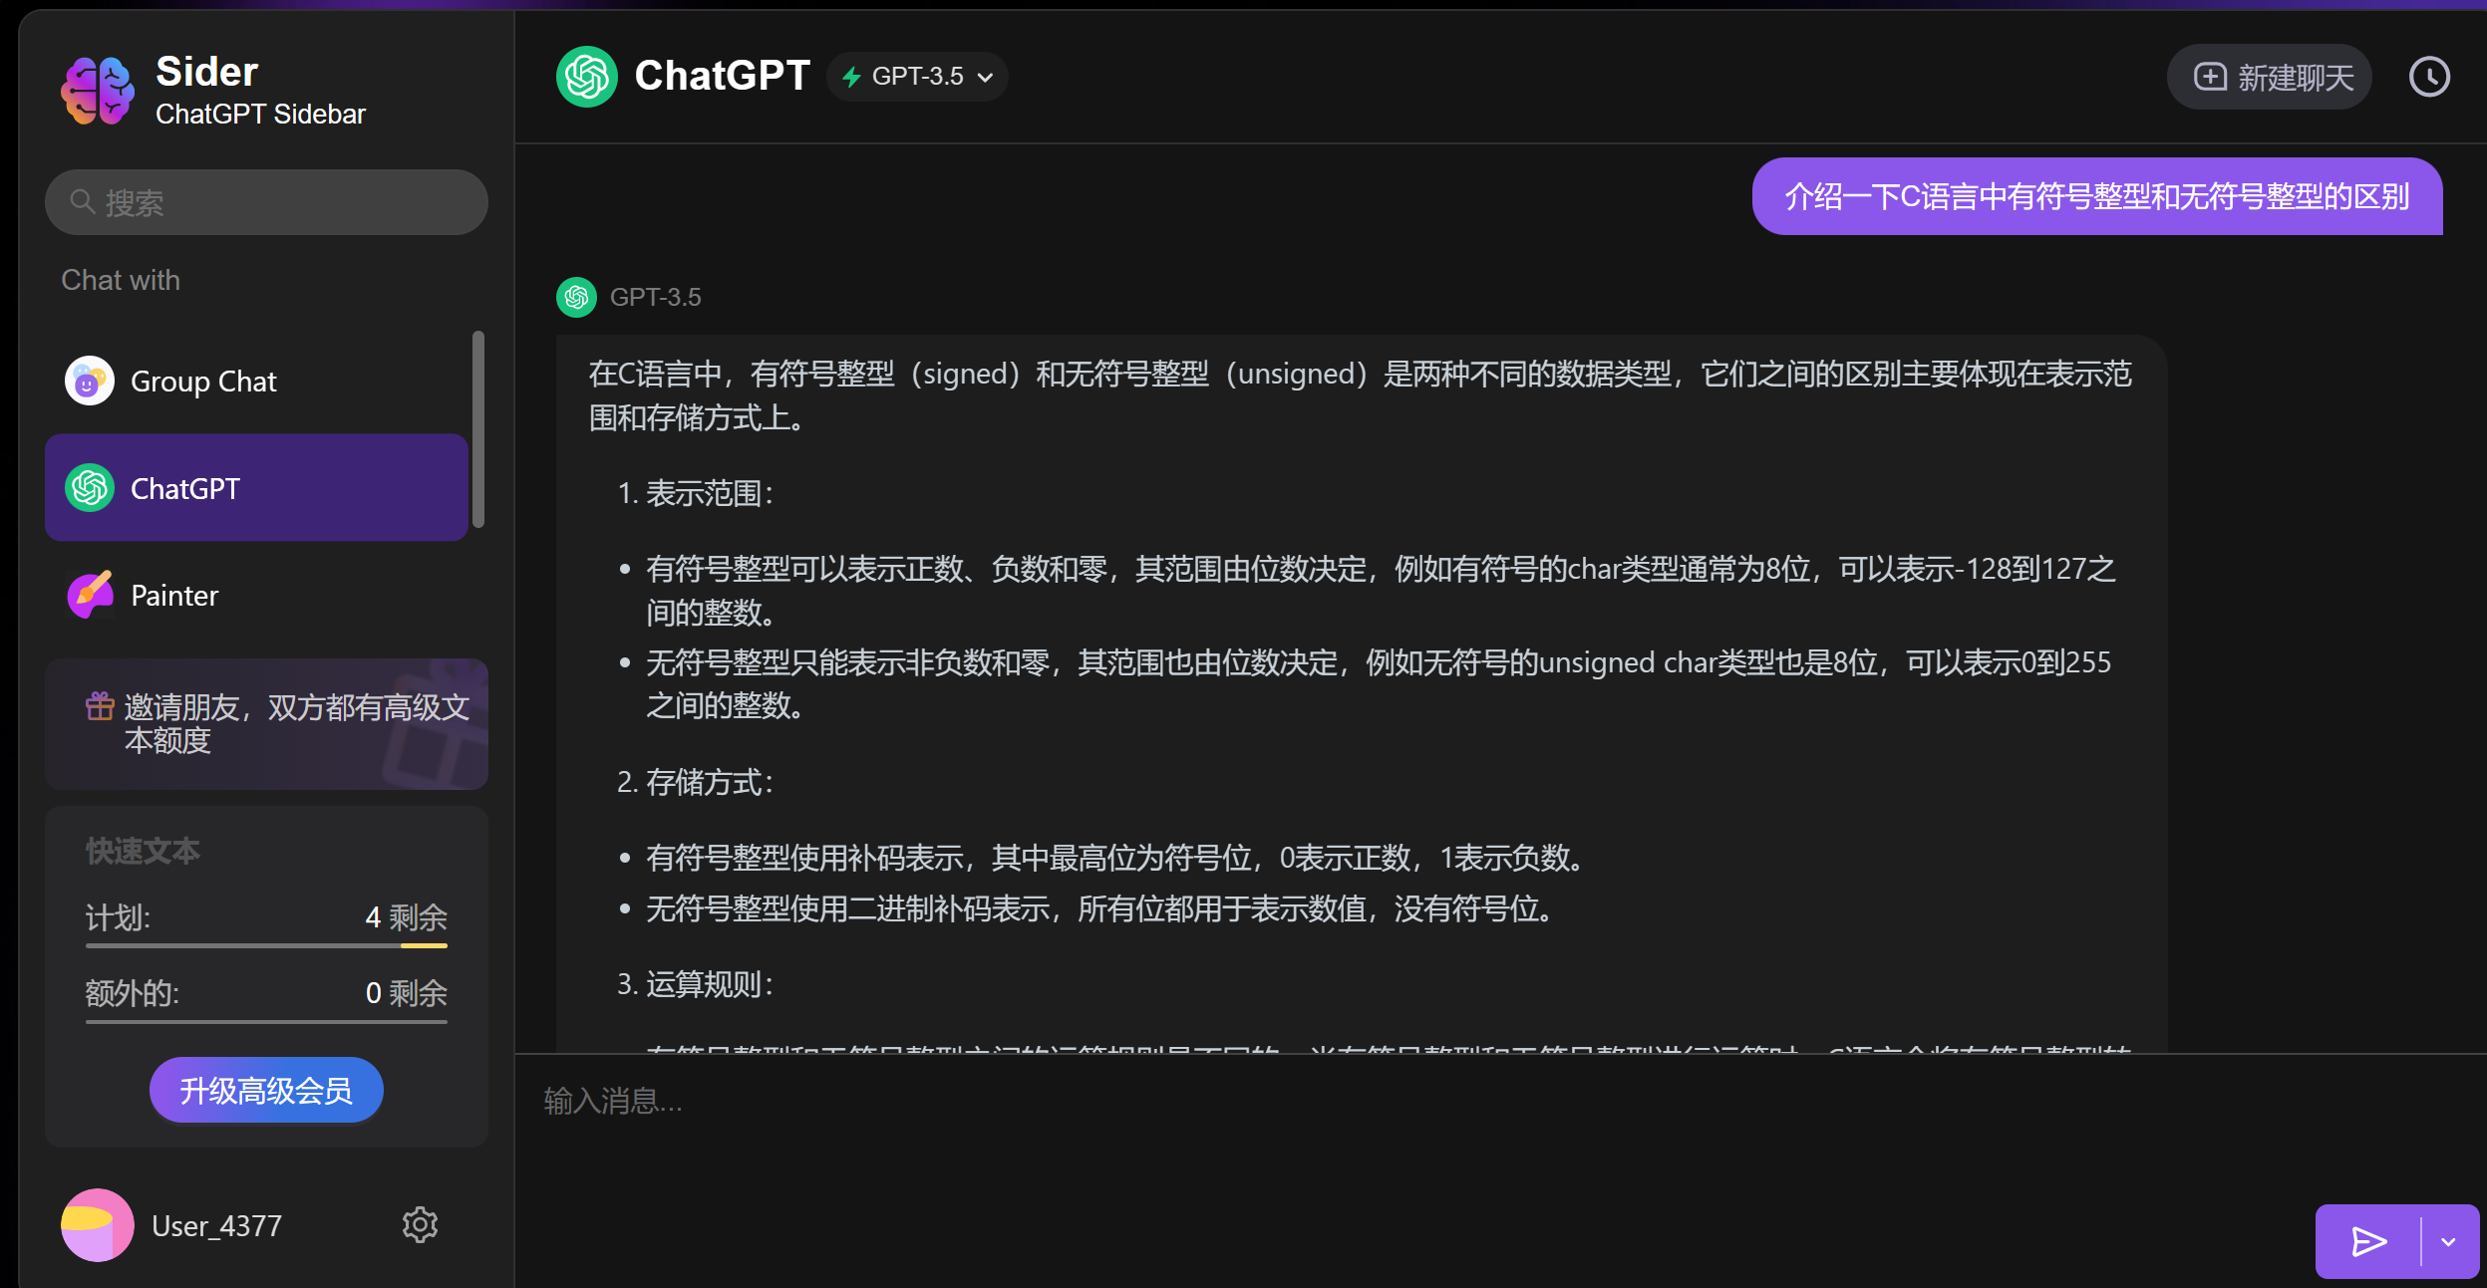The height and width of the screenshot is (1288, 2487).
Task: Click the 搜索 search input field
Action: tap(266, 202)
